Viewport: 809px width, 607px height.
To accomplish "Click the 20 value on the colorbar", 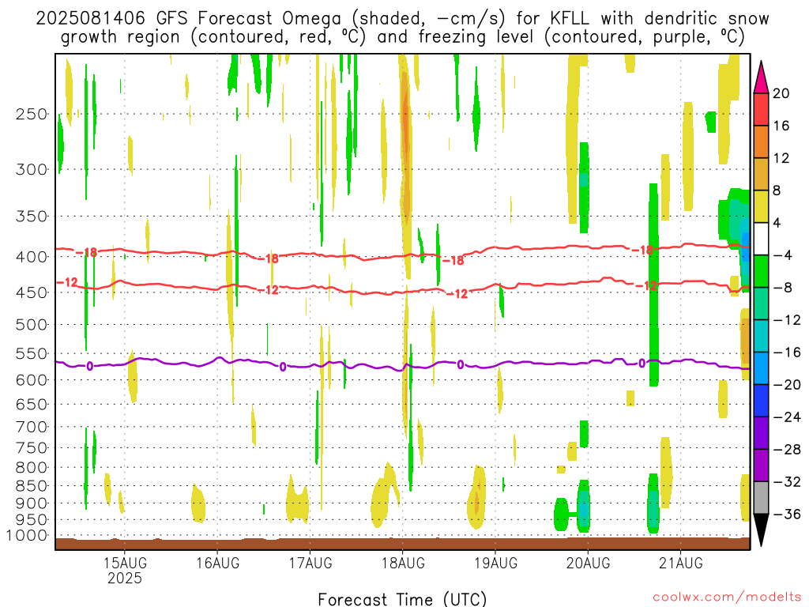I will coord(781,93).
